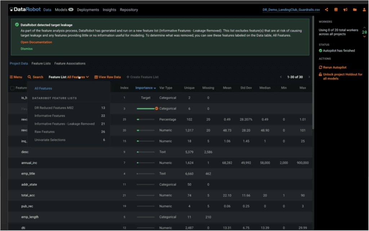Click Create Feature List button

click(142, 77)
